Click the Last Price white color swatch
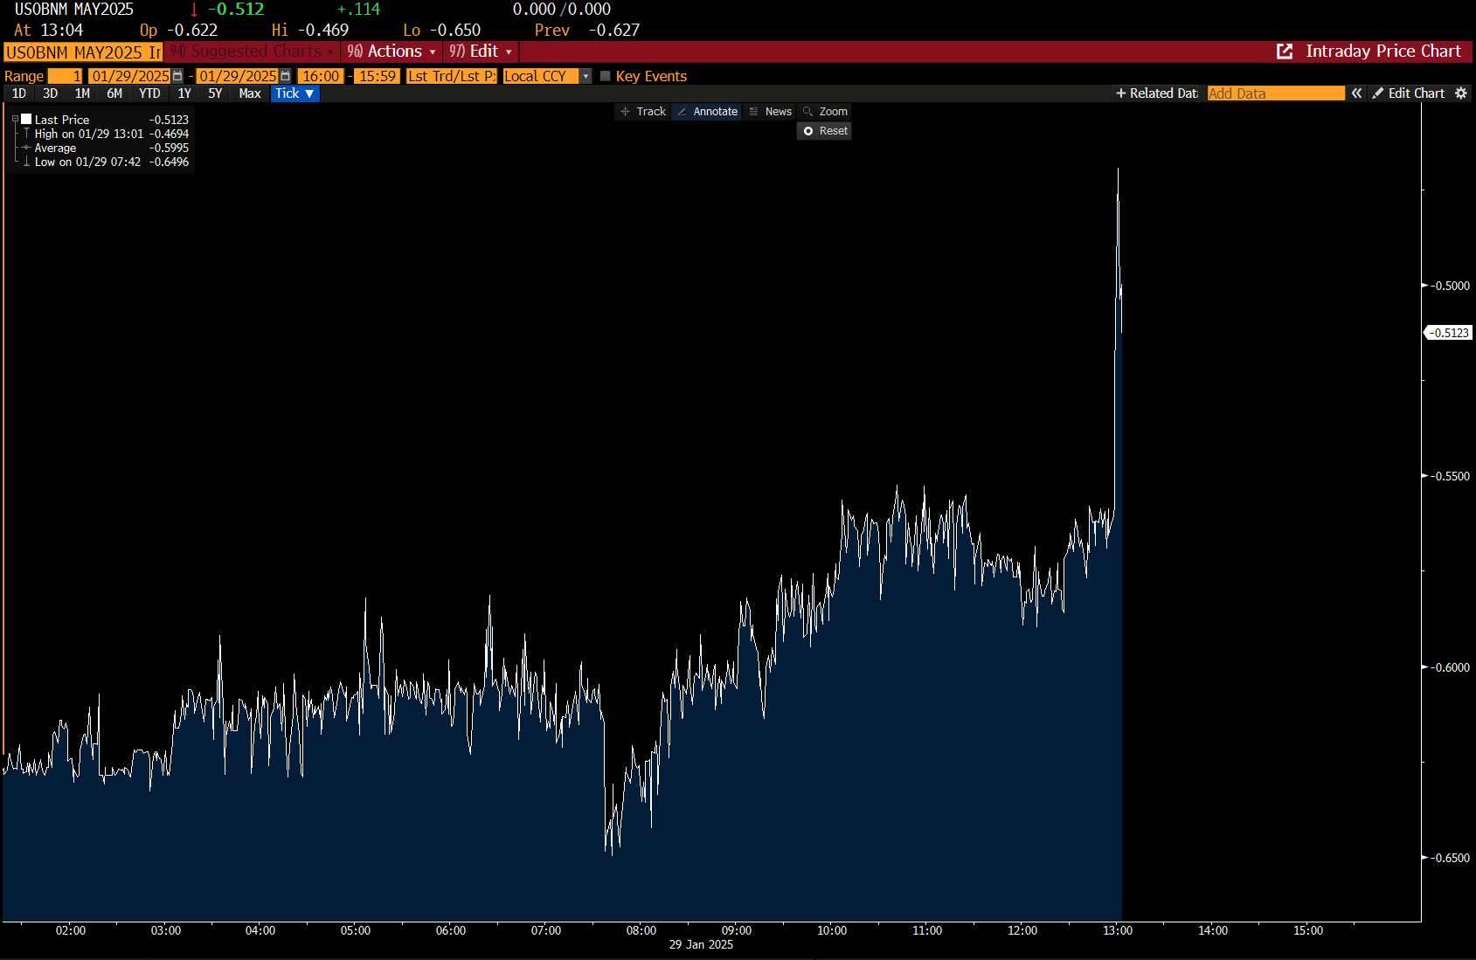Screen dimensions: 1476x960 (26, 120)
